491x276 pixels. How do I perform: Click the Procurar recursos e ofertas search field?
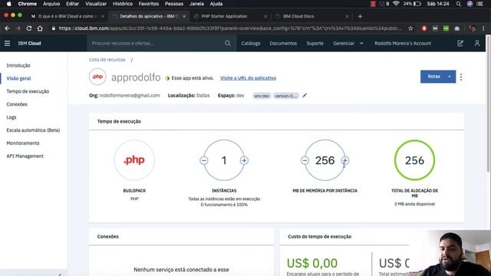click(157, 43)
